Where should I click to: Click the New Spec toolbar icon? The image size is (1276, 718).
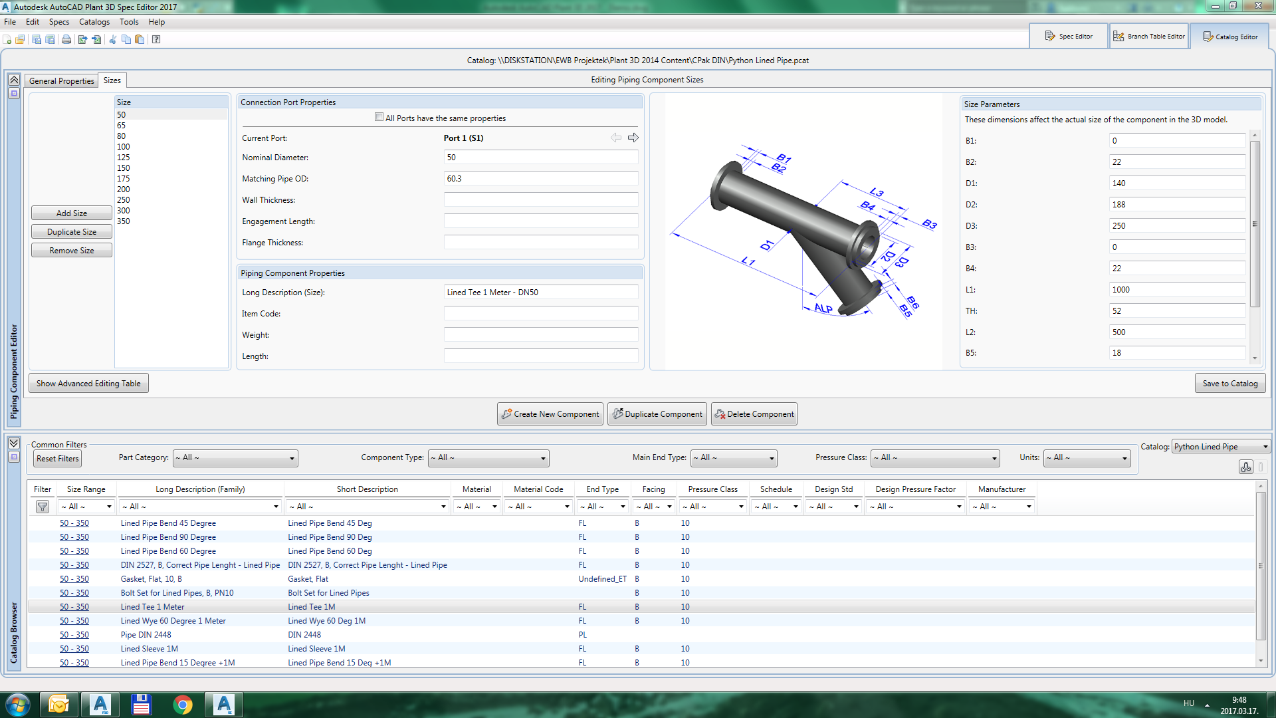(7, 39)
